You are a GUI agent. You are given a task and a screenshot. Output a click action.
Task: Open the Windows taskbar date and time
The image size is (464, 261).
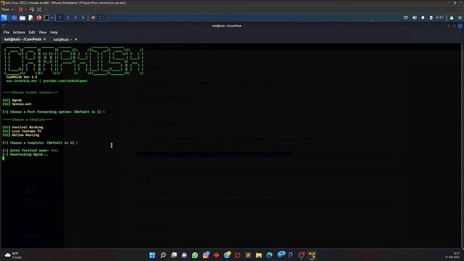tap(452, 255)
